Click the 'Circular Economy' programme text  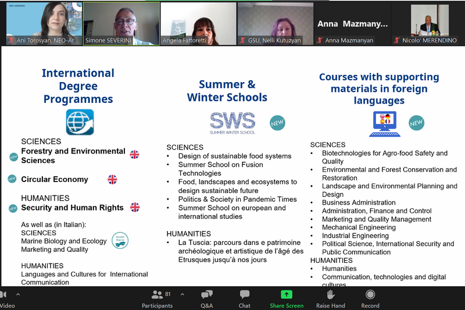click(x=55, y=180)
